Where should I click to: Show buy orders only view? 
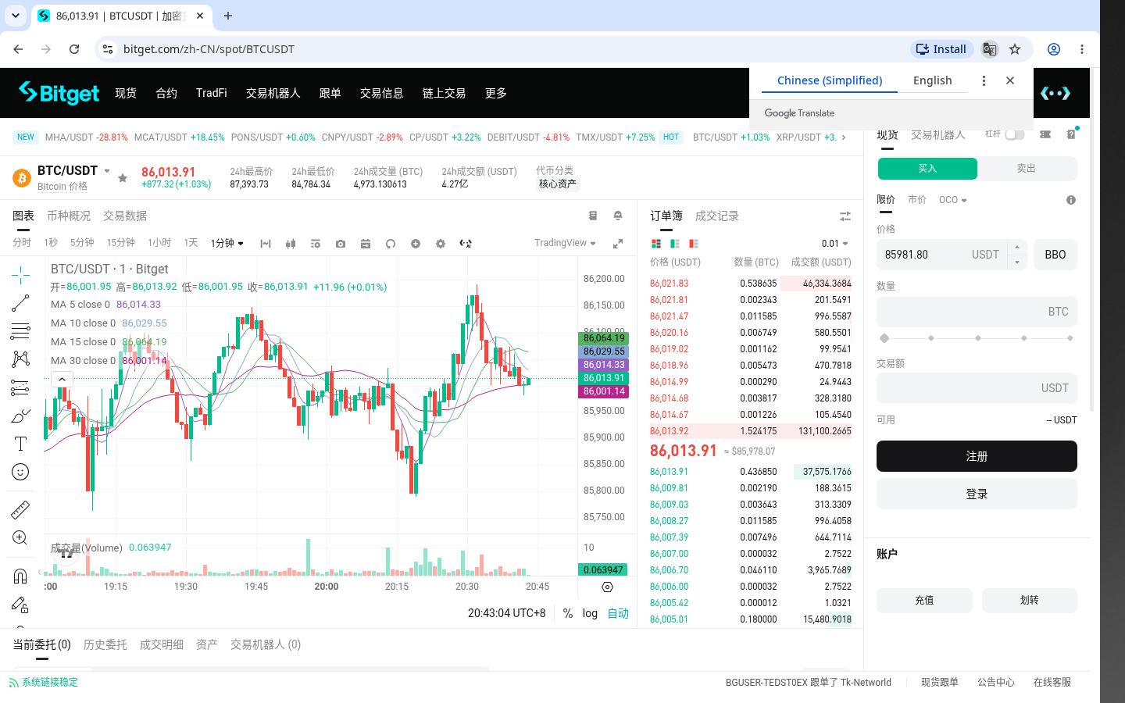pos(675,244)
